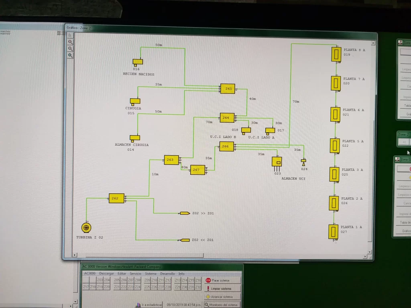Toggle zone button Z03

tap(100, 280)
